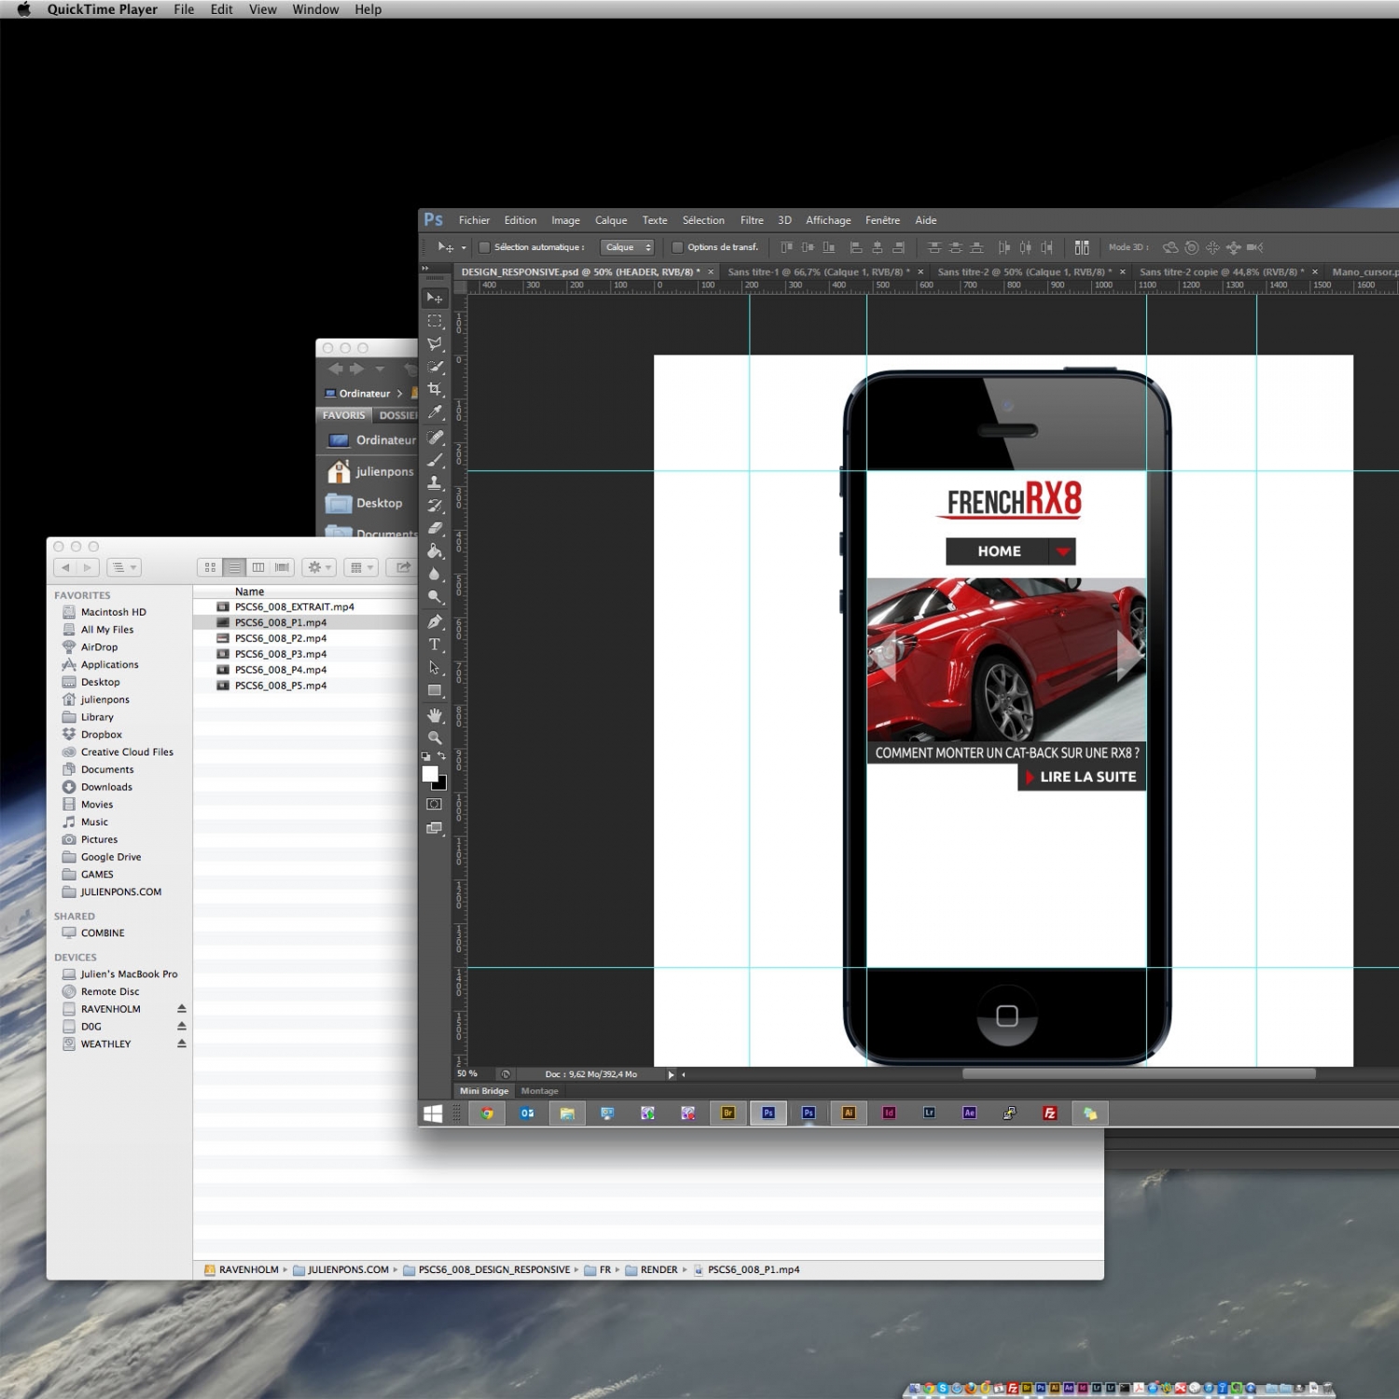The height and width of the screenshot is (1399, 1399).
Task: Select the Eyedropper tool
Action: click(435, 412)
